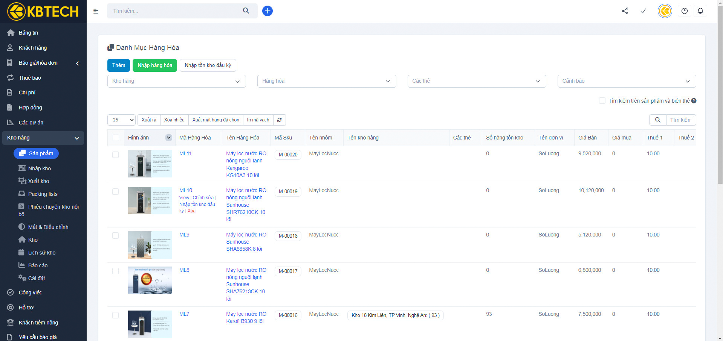
Task: Toggle sidebar with the hamburger menu icon
Action: point(96,11)
